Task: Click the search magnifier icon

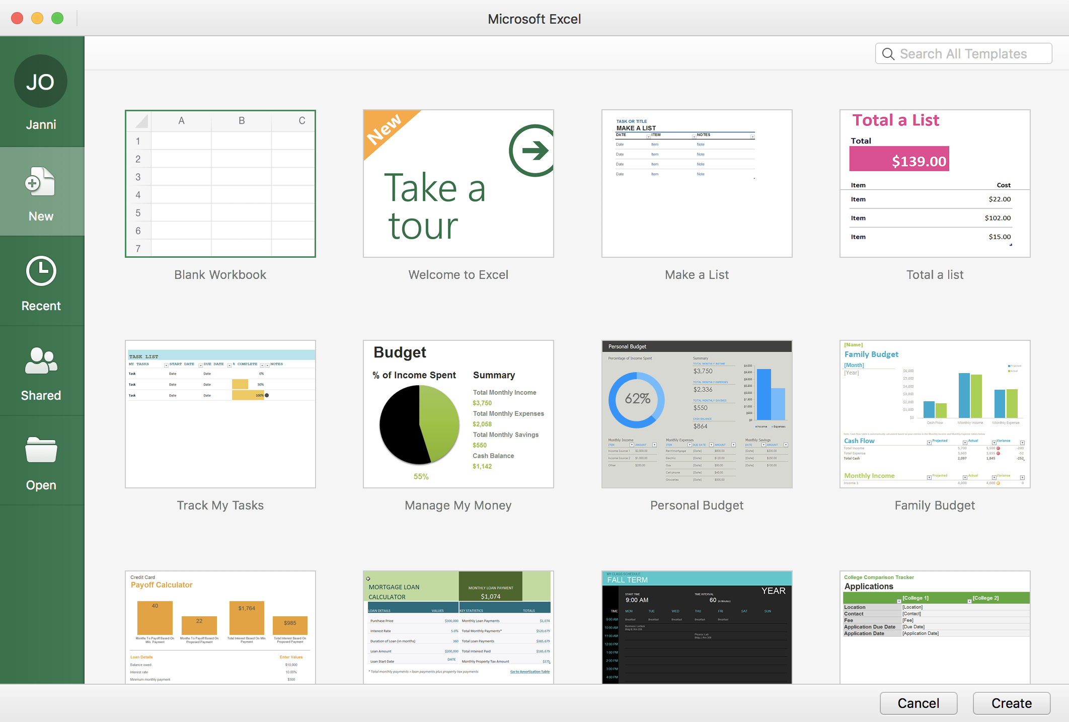Action: (x=888, y=54)
